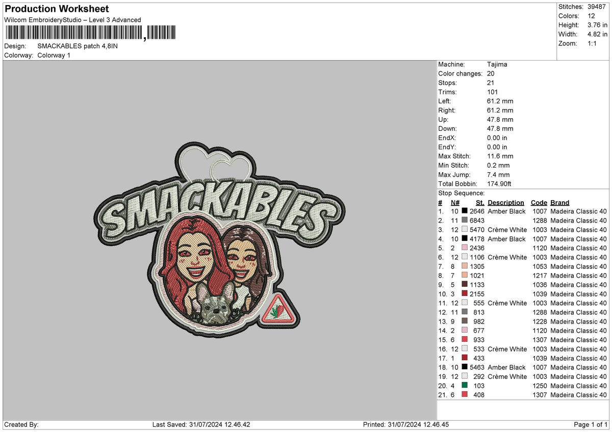Click the Crème White swatch on row 3

click(465, 230)
